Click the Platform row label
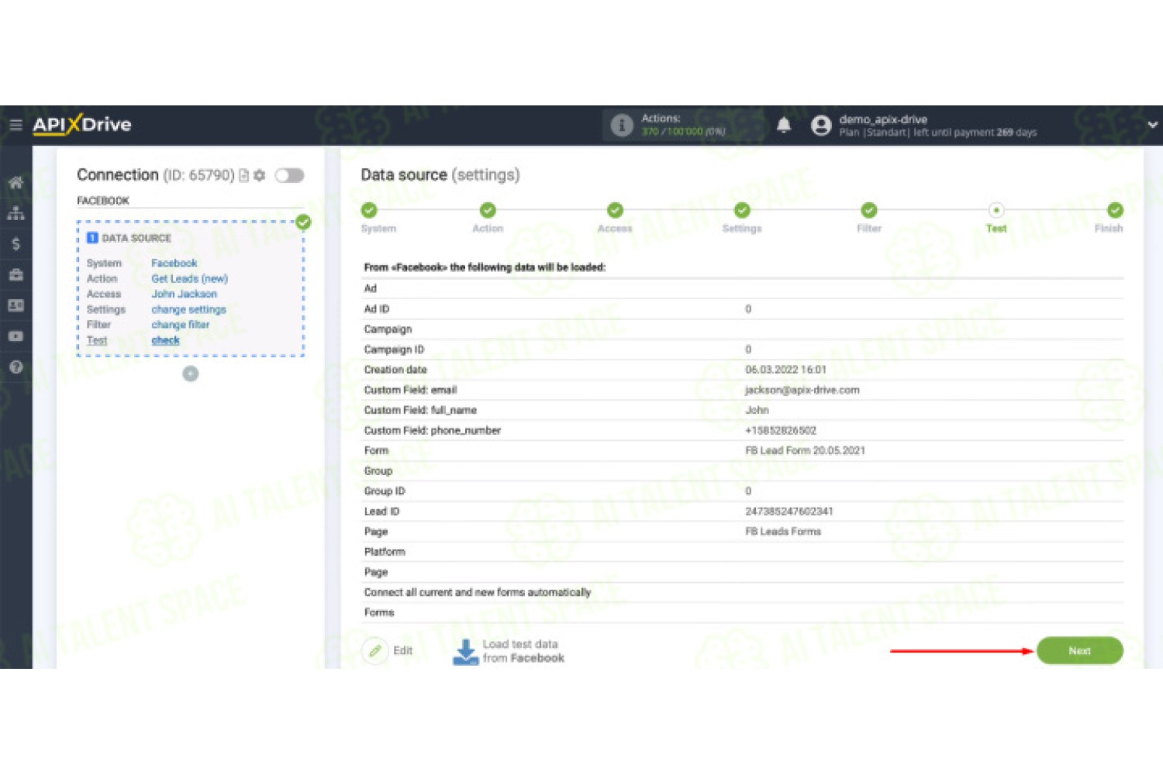Viewport: 1163px width, 775px height. (385, 552)
